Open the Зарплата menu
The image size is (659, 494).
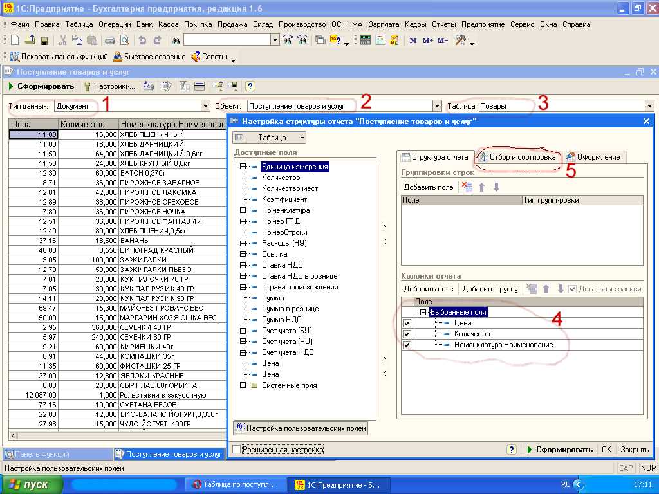[384, 24]
